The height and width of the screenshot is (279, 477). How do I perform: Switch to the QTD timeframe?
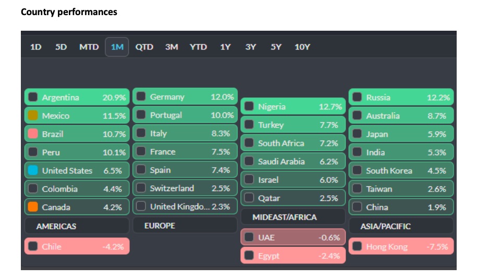click(144, 47)
